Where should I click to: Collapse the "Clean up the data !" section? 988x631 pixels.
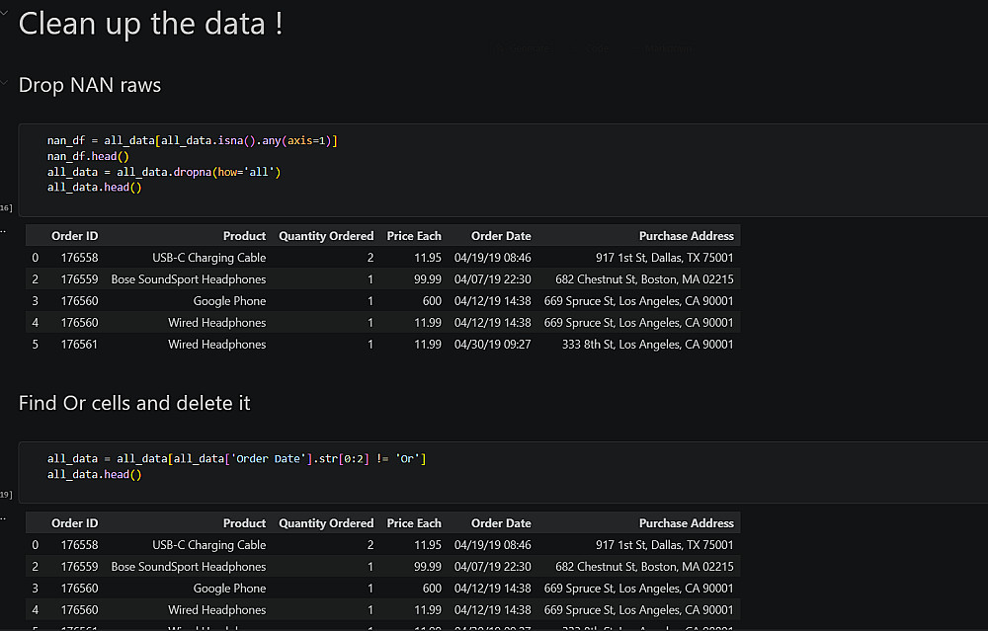[4, 11]
